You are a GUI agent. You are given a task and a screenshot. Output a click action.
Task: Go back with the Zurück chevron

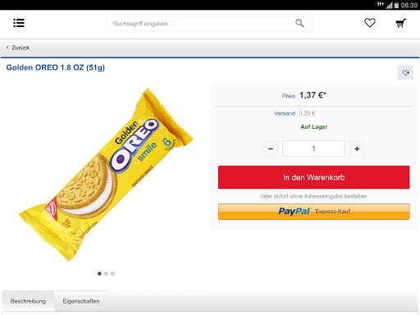[x=7, y=48]
